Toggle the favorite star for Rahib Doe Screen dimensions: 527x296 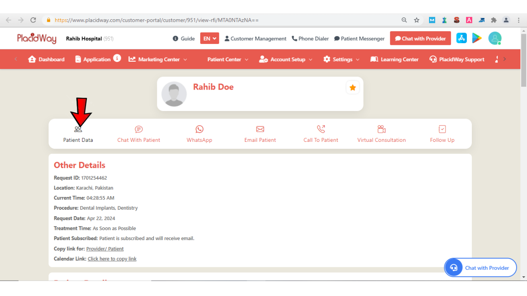tap(352, 88)
